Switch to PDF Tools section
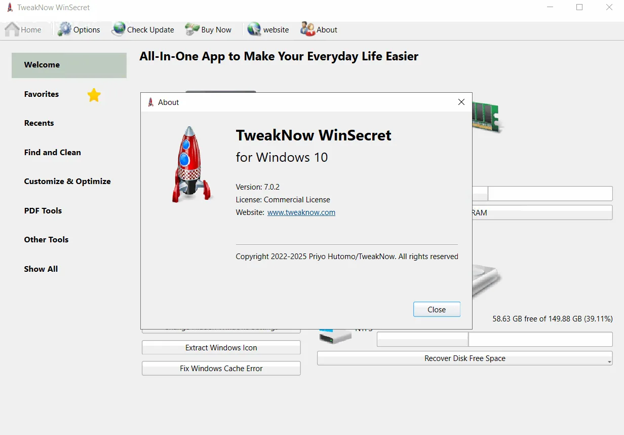Image resolution: width=624 pixels, height=435 pixels. 43,211
